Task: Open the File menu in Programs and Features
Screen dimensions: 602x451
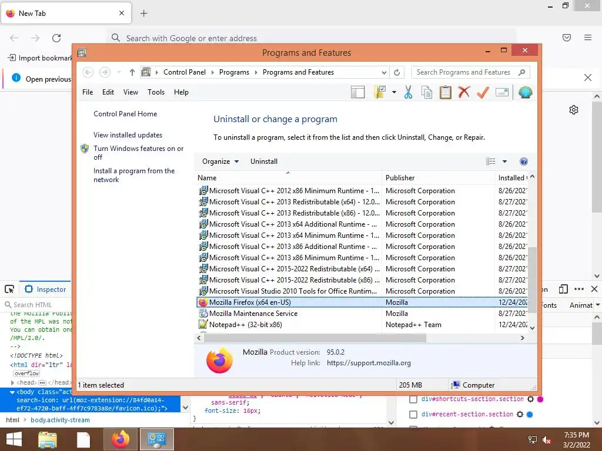Action: point(88,92)
